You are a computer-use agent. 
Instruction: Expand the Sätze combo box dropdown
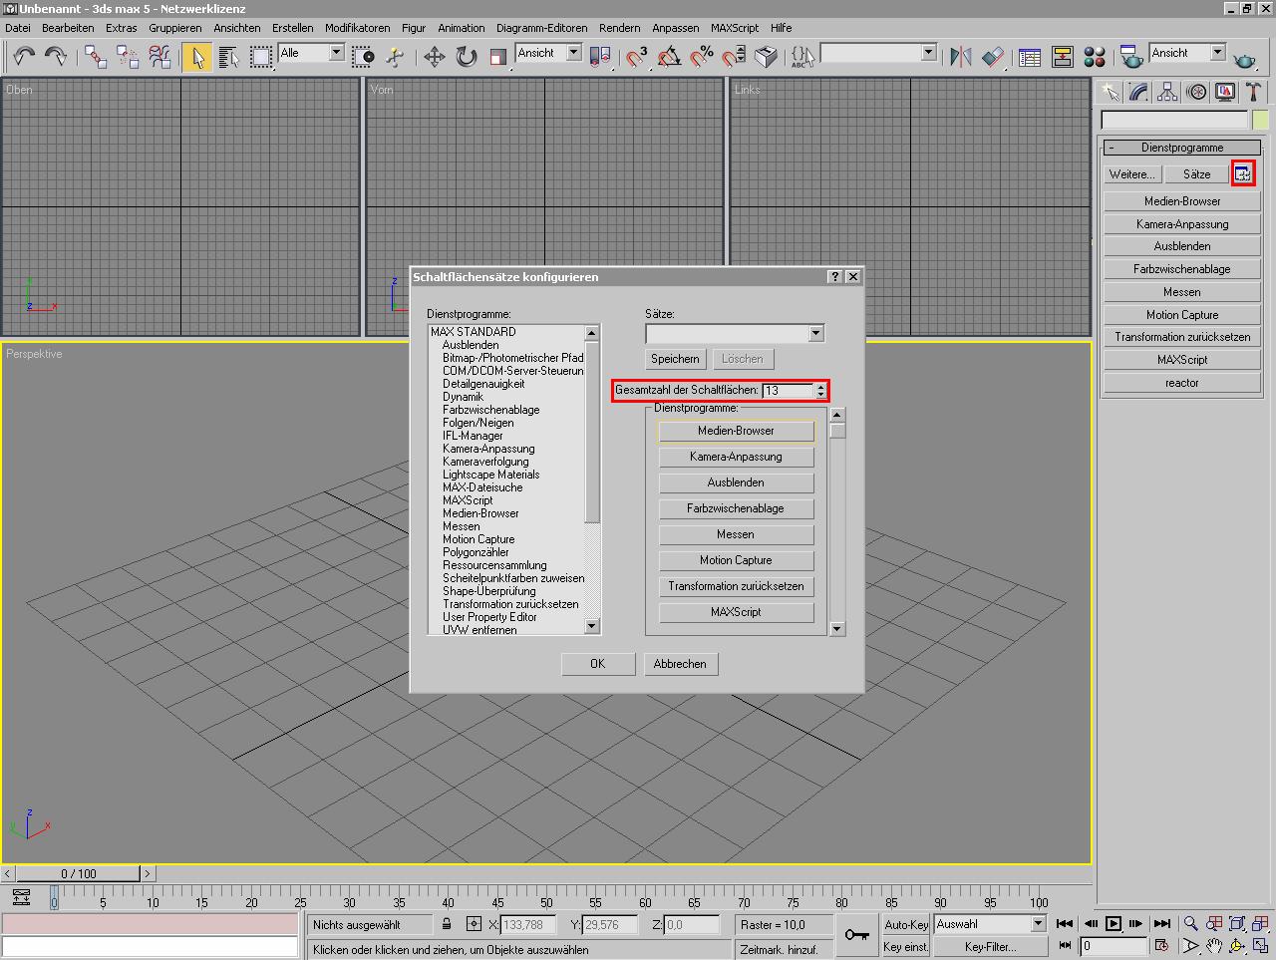click(x=816, y=333)
